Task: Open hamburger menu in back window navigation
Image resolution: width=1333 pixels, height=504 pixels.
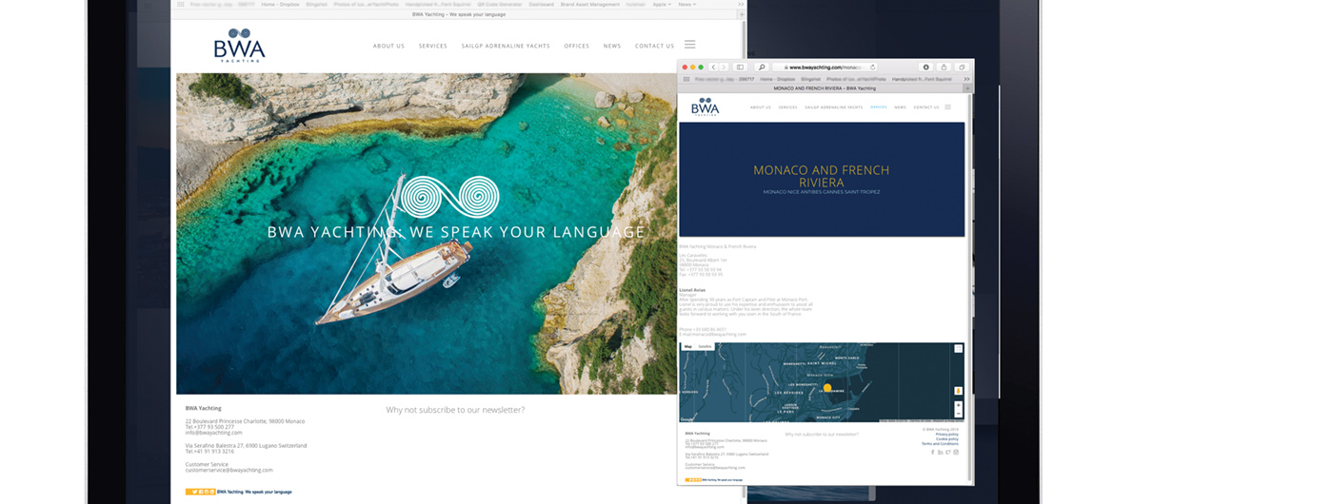Action: click(x=689, y=45)
